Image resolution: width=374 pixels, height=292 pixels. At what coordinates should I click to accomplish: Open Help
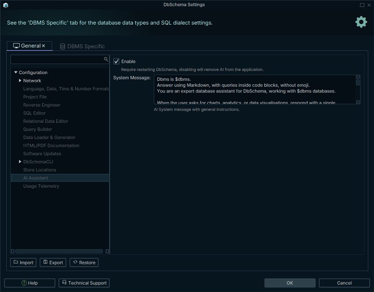coord(30,283)
